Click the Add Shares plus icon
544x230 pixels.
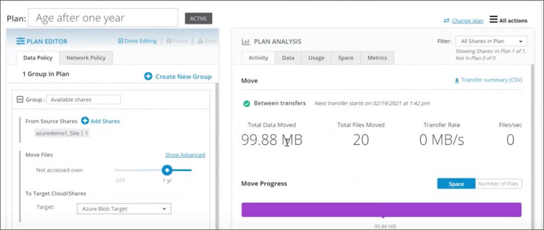(85, 121)
